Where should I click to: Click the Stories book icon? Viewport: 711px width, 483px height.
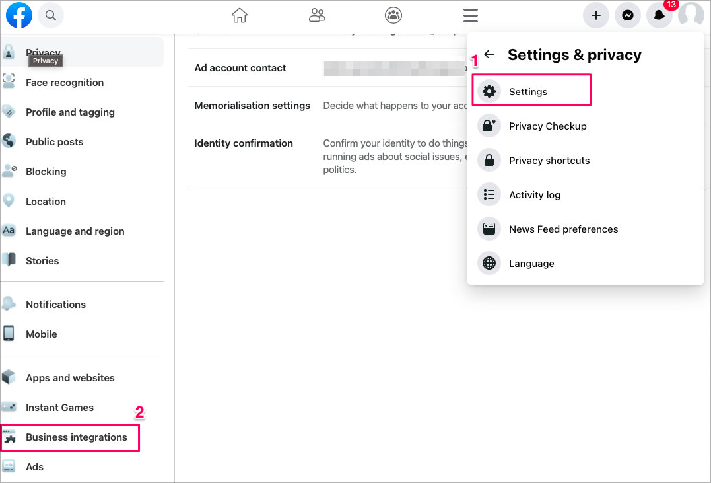pos(9,260)
